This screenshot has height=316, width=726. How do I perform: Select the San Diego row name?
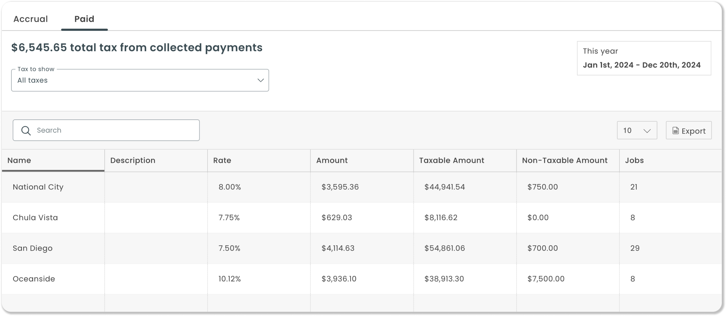coord(33,248)
